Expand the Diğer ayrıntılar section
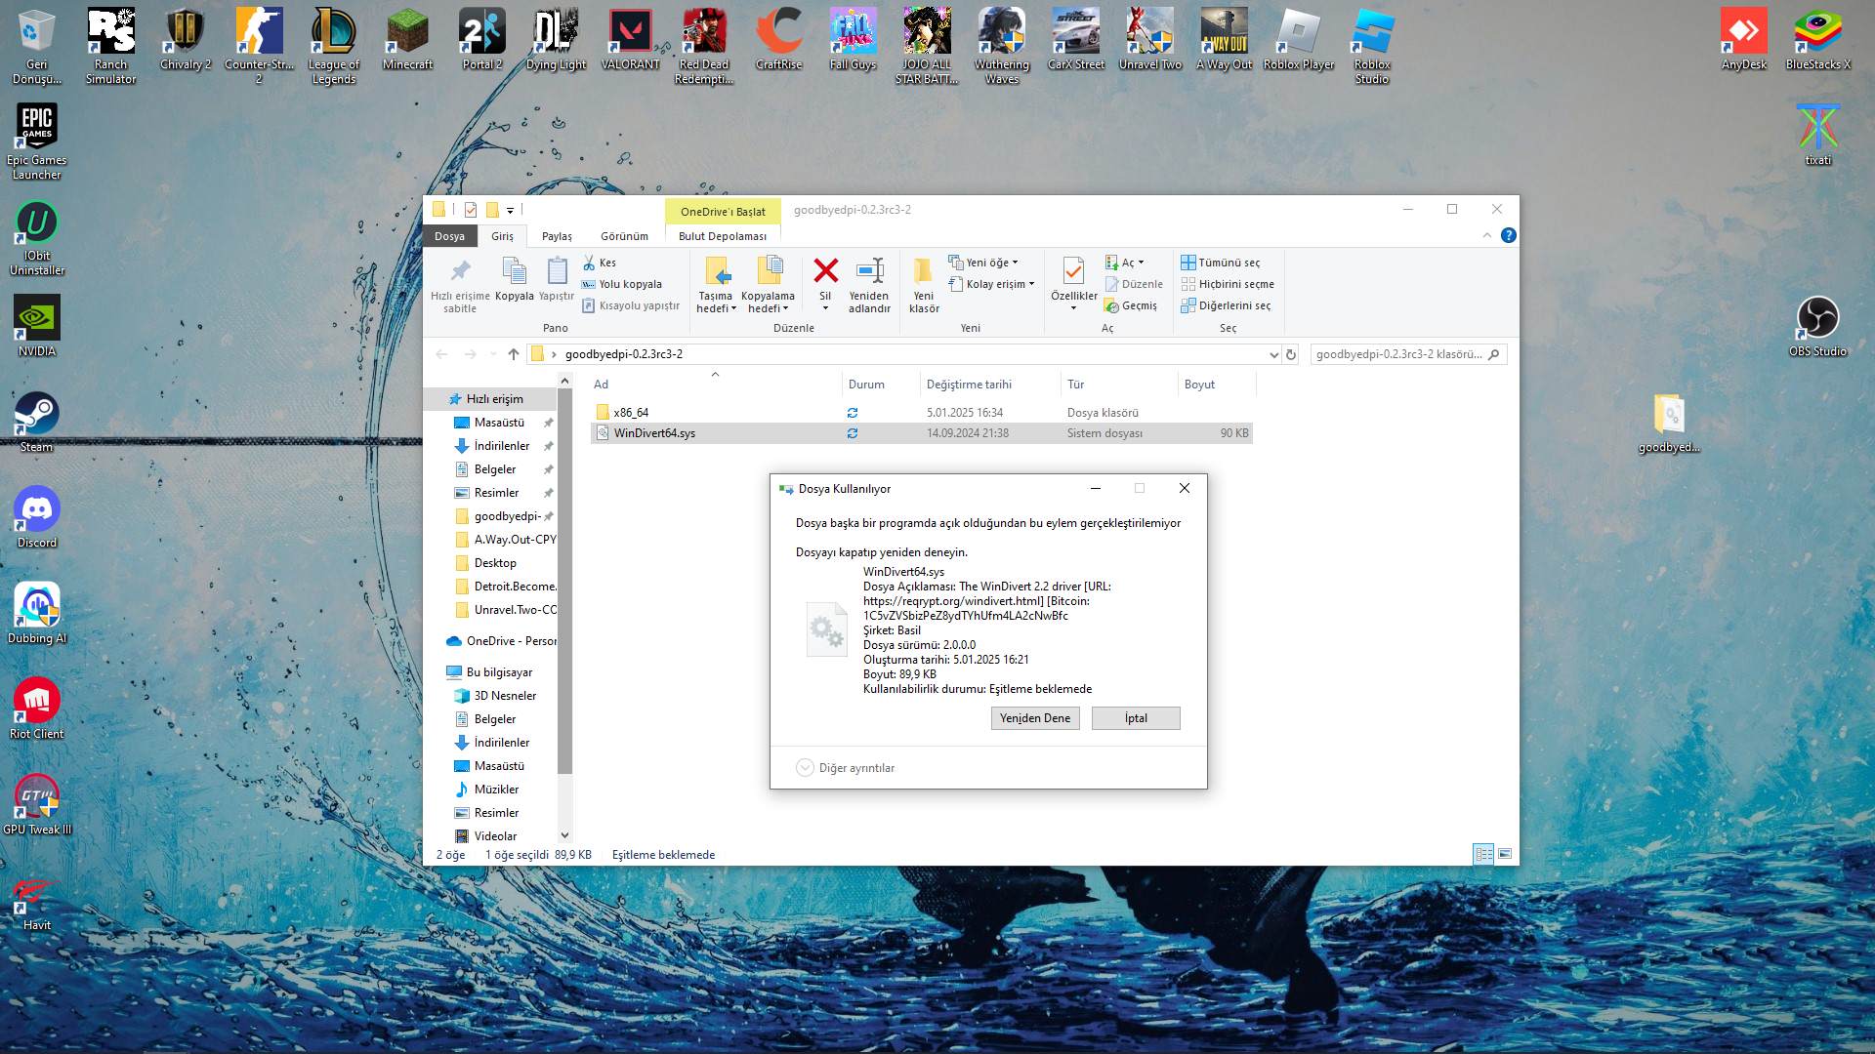The height and width of the screenshot is (1054, 1875). pyautogui.click(x=805, y=768)
